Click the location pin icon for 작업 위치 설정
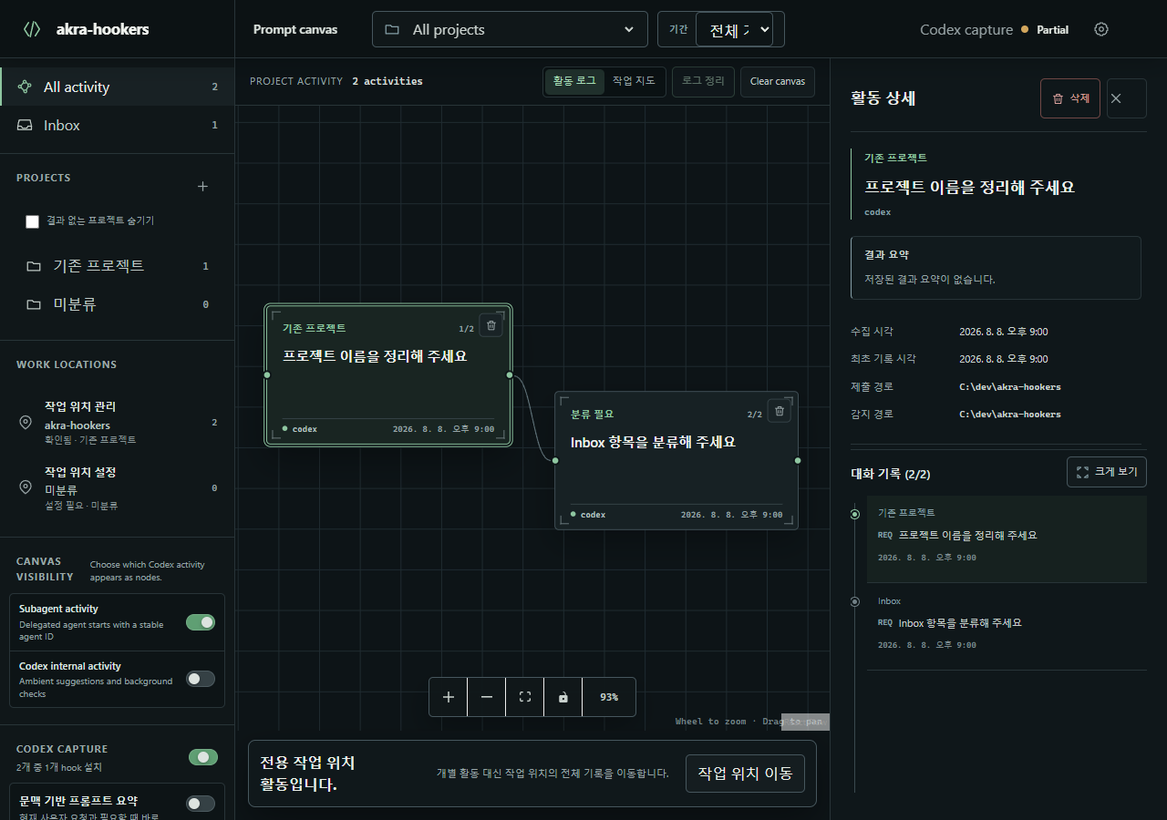 point(26,487)
